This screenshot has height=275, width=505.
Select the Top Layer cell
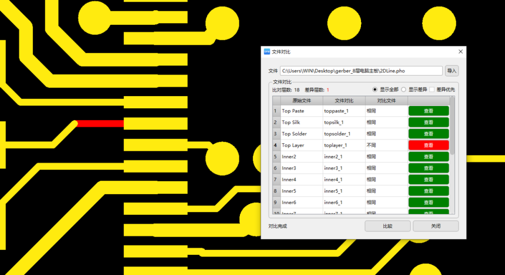coord(302,145)
